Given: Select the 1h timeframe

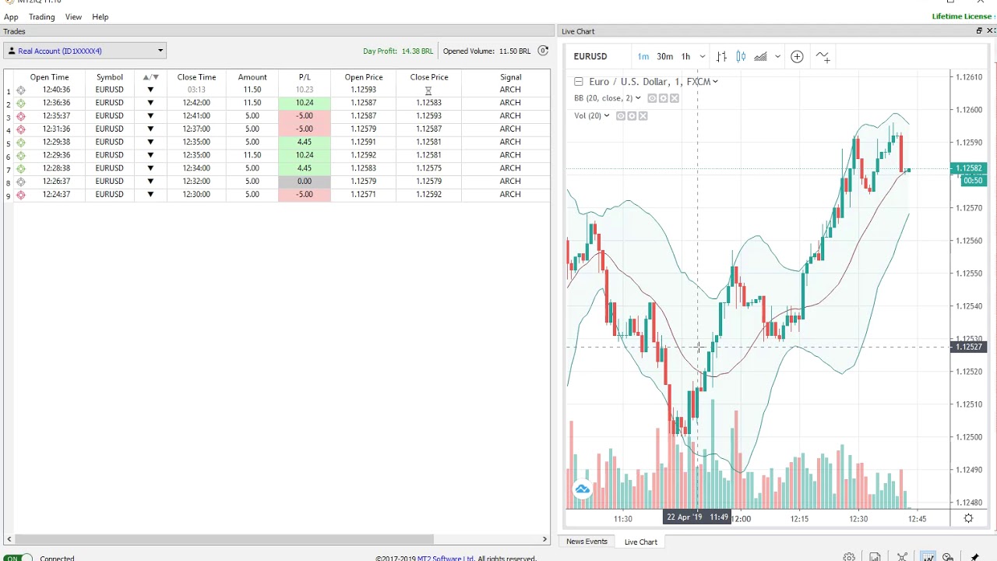Looking at the screenshot, I should point(685,56).
